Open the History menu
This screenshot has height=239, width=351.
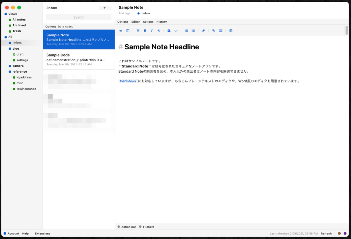(162, 22)
